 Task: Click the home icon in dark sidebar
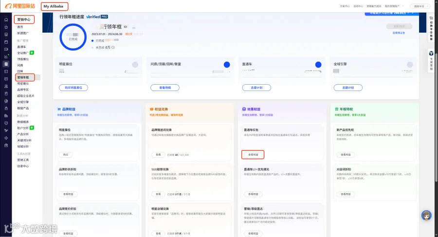6,20
